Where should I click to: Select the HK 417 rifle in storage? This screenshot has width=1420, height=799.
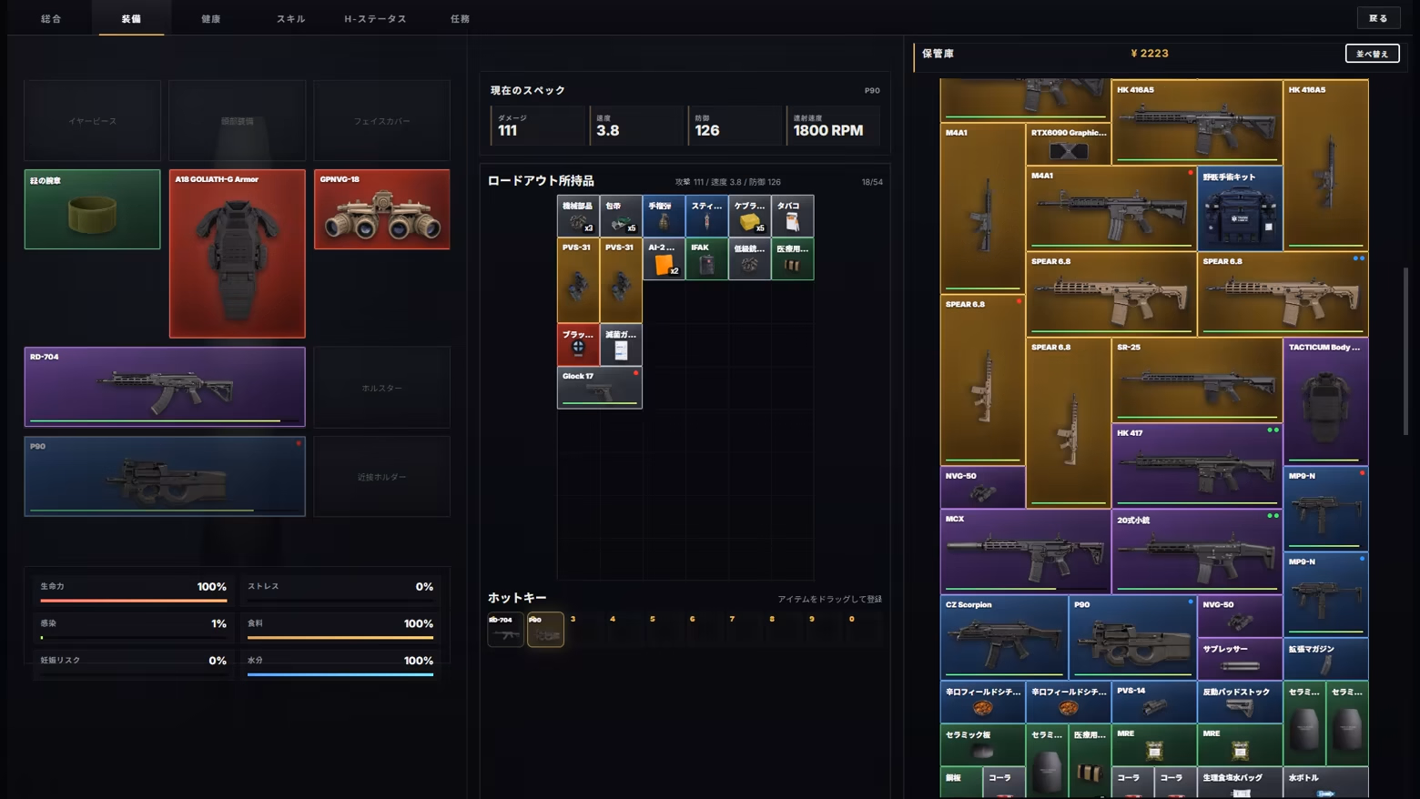(x=1197, y=465)
